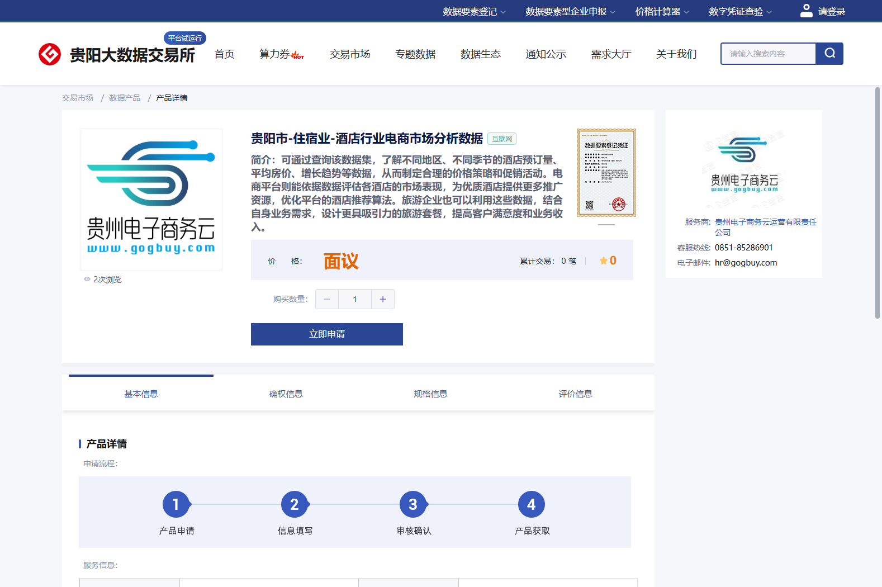882x587 pixels.
Task: Click the 数据产品 breadcrumb link
Action: (x=125, y=98)
